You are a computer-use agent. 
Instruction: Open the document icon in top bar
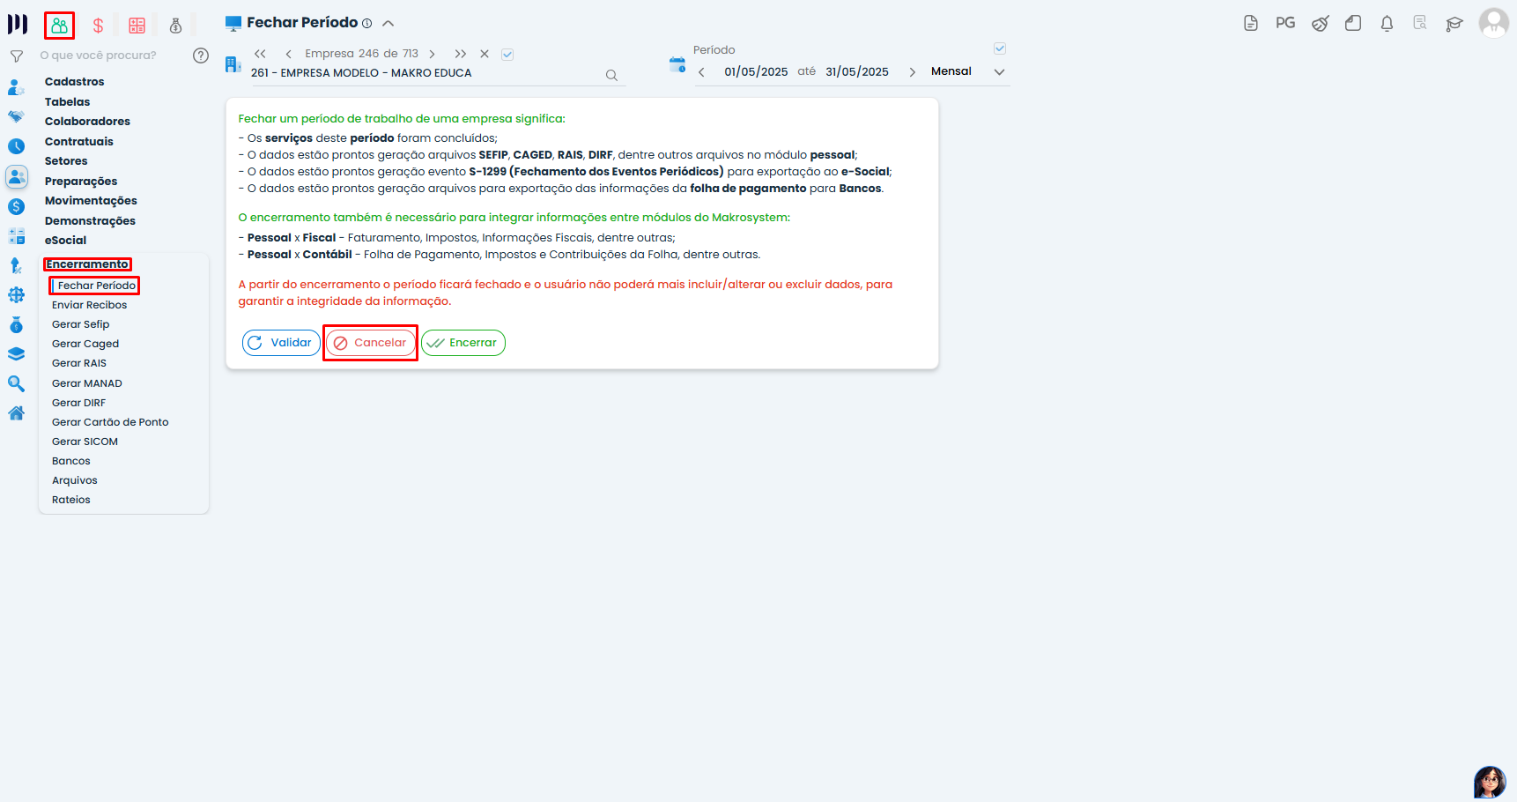pyautogui.click(x=1251, y=24)
